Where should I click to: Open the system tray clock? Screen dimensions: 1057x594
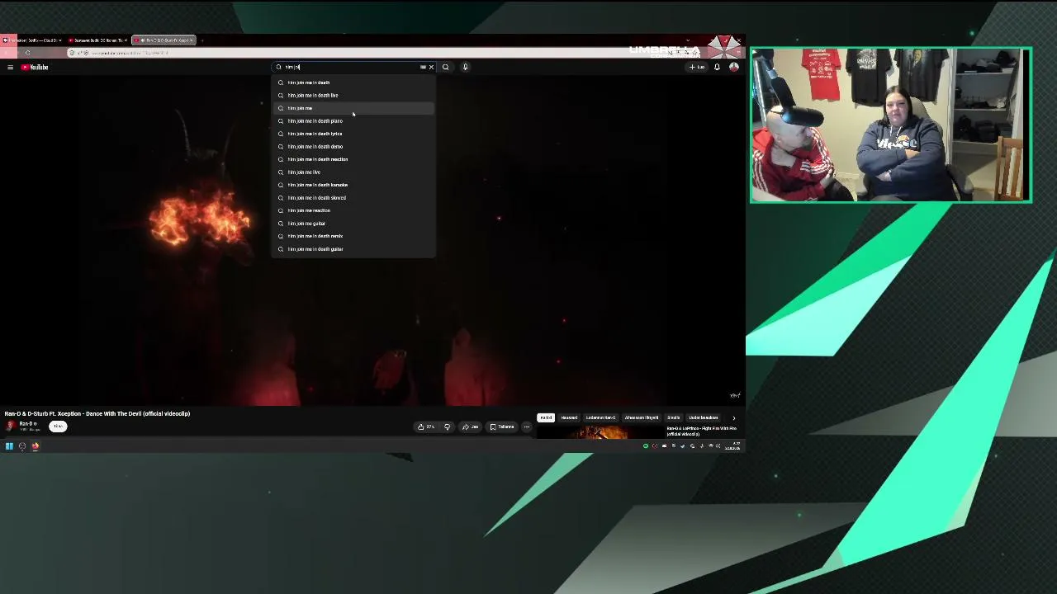pos(732,446)
